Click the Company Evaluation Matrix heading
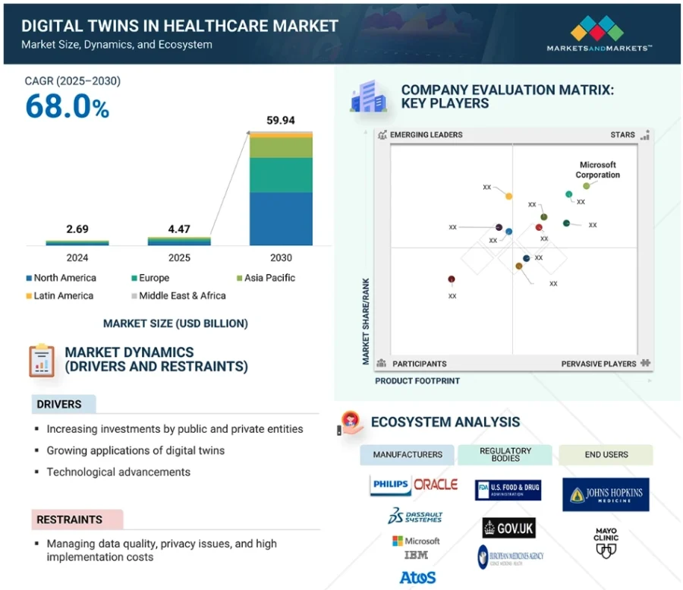Image resolution: width=683 pixels, height=590 pixels. [507, 96]
